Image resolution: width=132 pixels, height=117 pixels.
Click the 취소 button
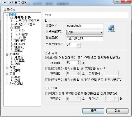click(117, 111)
